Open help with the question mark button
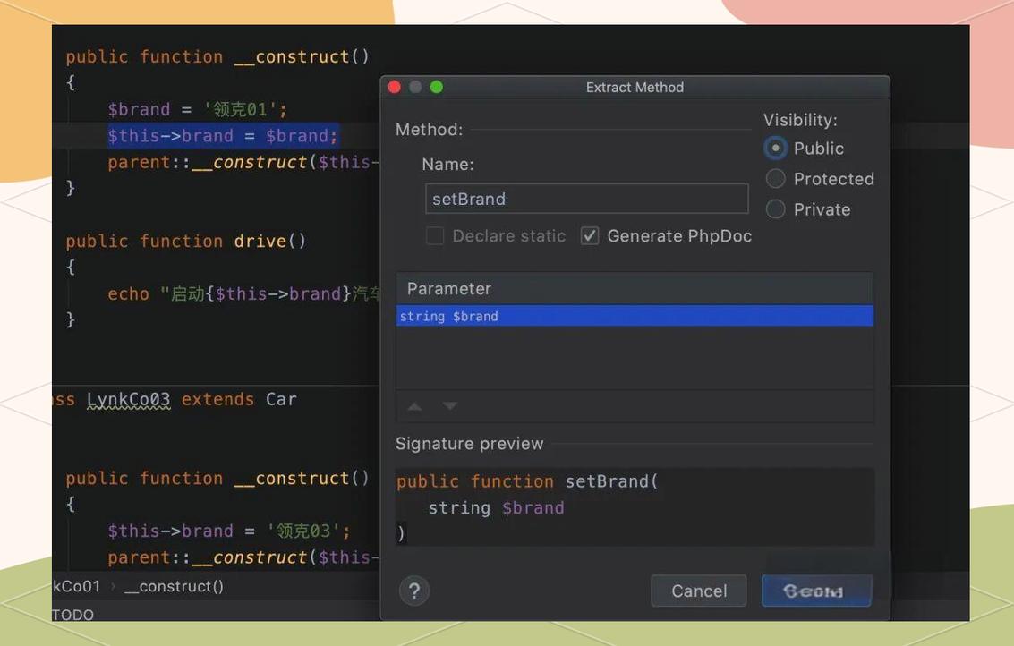This screenshot has height=646, width=1014. point(414,591)
